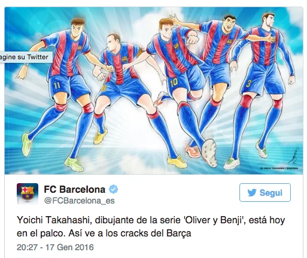Open the tweet timestamp 20:27 - 17 Gen 2016
The image size is (307, 258).
[55, 247]
